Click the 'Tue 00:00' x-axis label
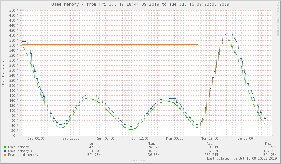 tap(244, 138)
